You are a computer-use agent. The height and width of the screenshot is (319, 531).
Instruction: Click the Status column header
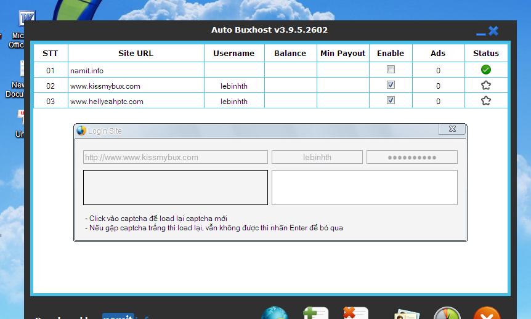(486, 53)
